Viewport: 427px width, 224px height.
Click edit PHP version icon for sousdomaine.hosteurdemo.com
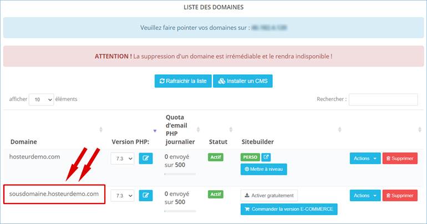coord(145,195)
